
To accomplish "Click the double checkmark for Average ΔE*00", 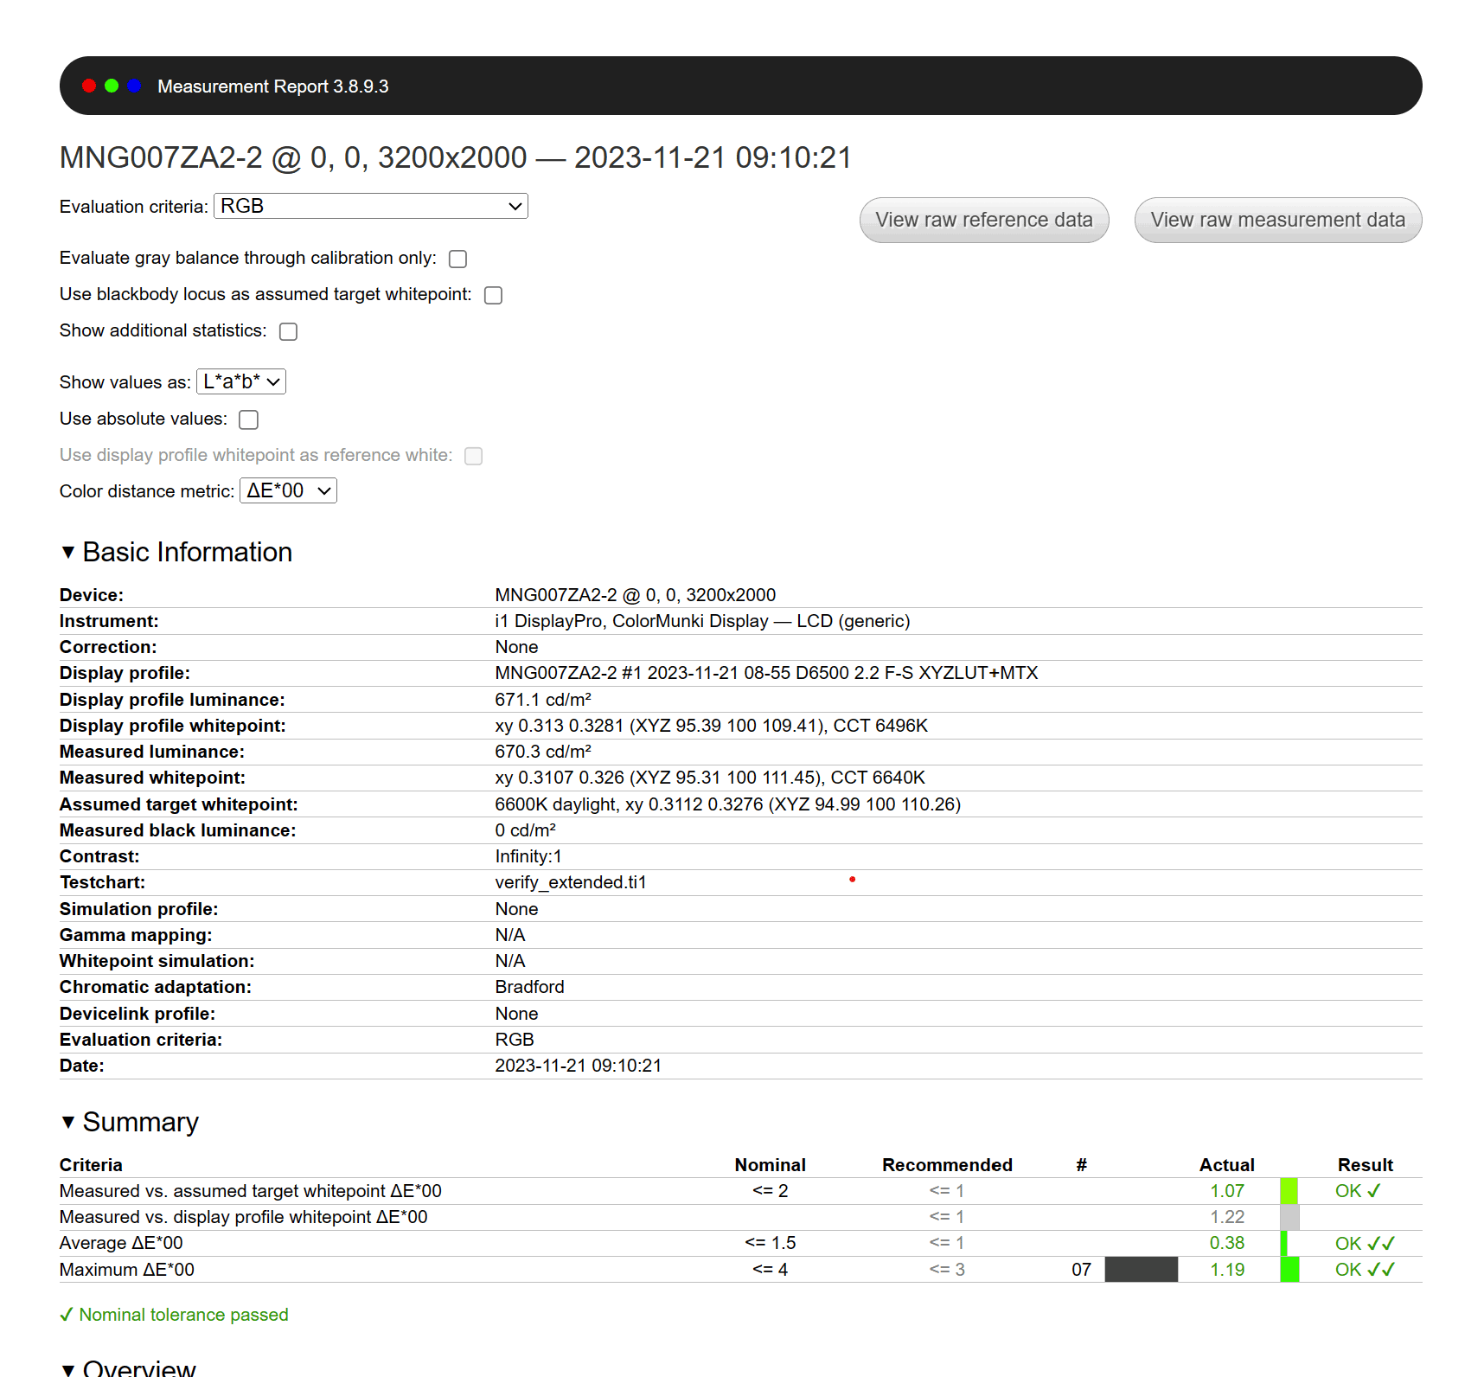I will pos(1381,1244).
